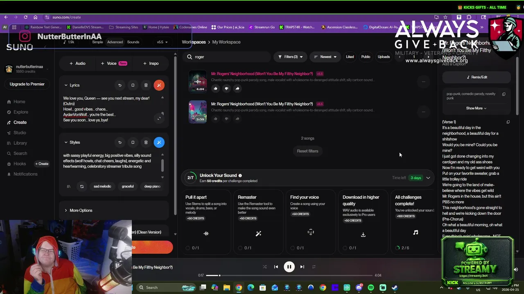Switch to the Sounds mode tab
This screenshot has height=294, width=524.
tap(133, 42)
